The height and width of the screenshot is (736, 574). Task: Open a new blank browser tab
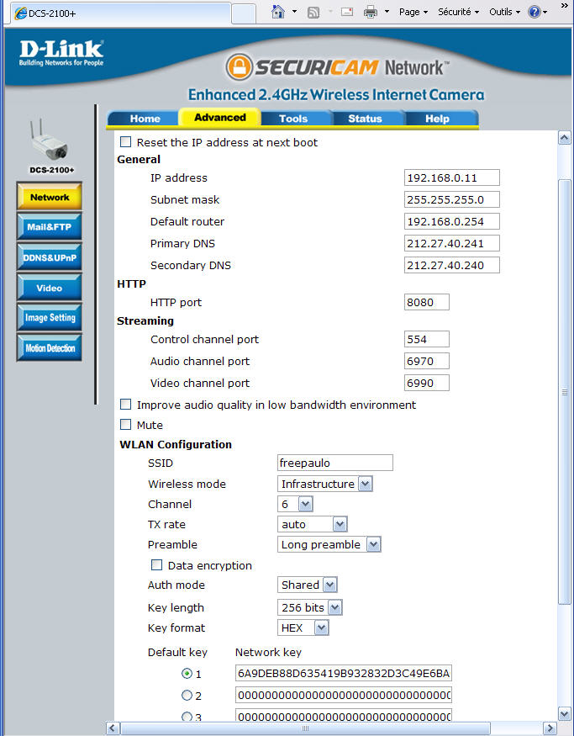coord(244,13)
